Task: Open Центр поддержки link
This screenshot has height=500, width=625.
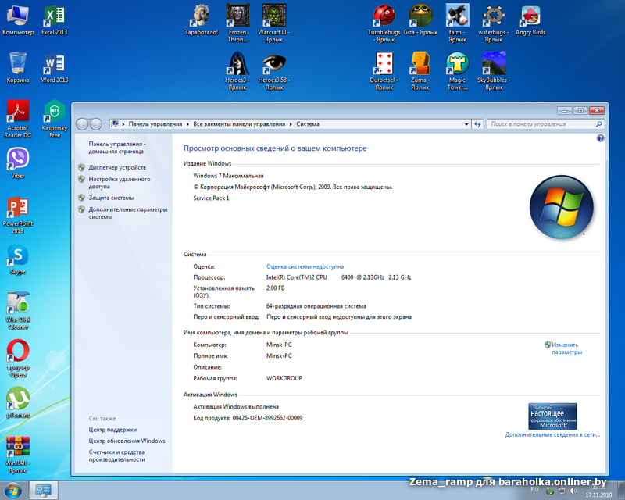Action: click(112, 430)
